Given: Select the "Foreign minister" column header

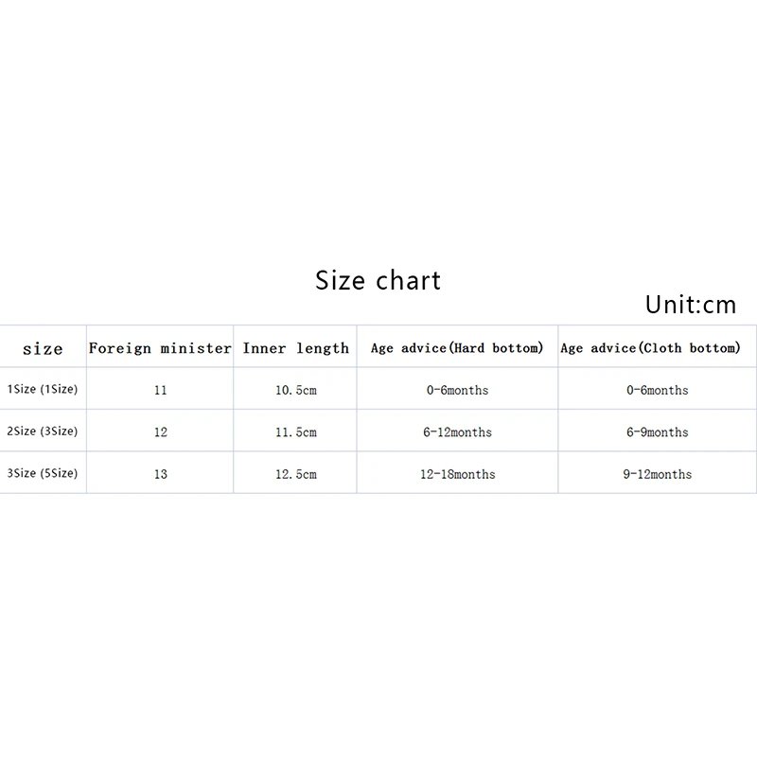Looking at the screenshot, I should point(160,348).
